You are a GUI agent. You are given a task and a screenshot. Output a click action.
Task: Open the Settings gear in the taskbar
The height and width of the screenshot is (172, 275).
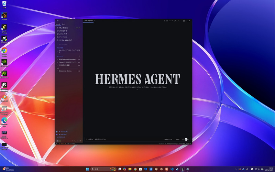pos(187,169)
